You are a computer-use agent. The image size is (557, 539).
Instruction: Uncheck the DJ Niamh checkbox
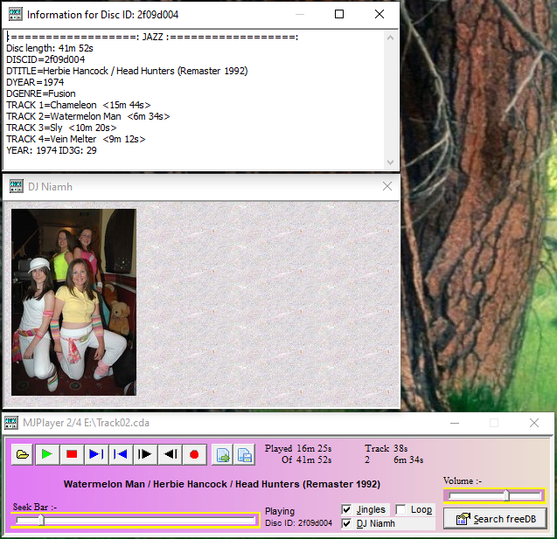click(346, 523)
